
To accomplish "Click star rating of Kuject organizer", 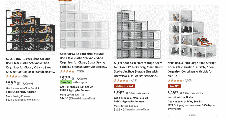I will [121, 80].
